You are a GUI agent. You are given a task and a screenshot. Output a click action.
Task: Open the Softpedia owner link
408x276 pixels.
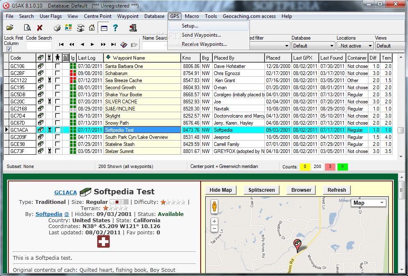point(49,214)
